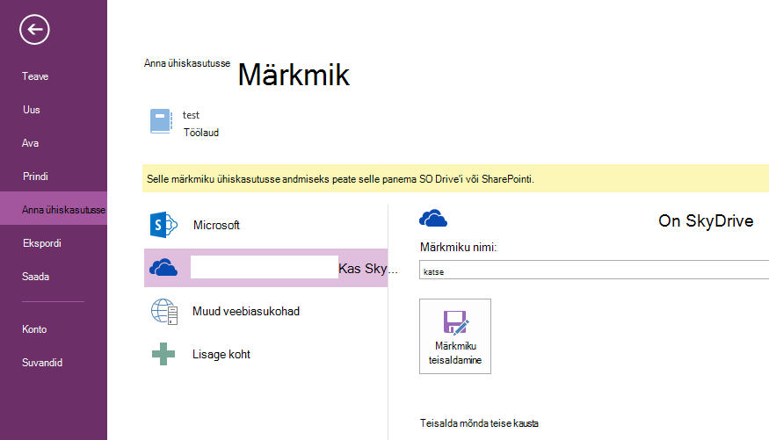Click the yellow SharePoint notice message

click(455, 178)
